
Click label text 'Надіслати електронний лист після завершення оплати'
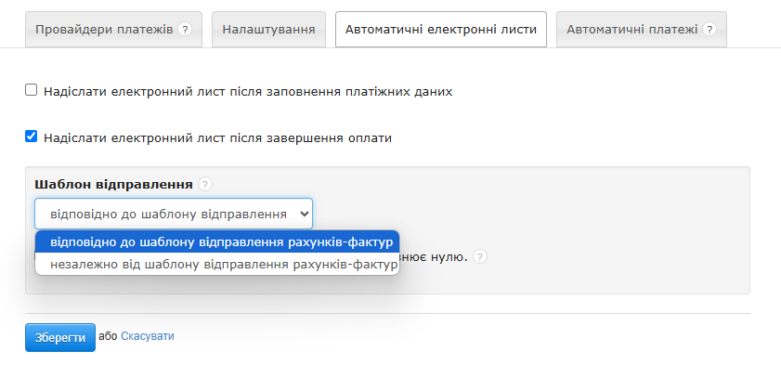217,137
